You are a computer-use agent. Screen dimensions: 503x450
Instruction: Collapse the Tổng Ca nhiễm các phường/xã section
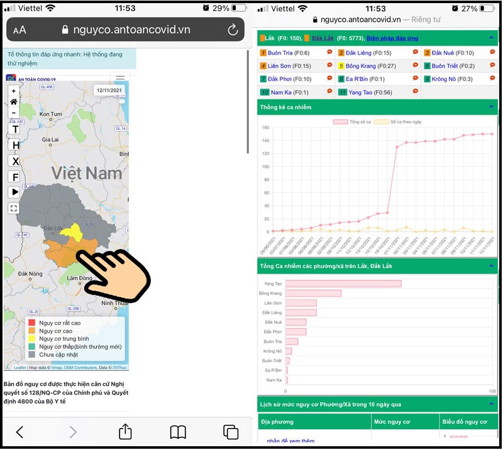pos(491,266)
